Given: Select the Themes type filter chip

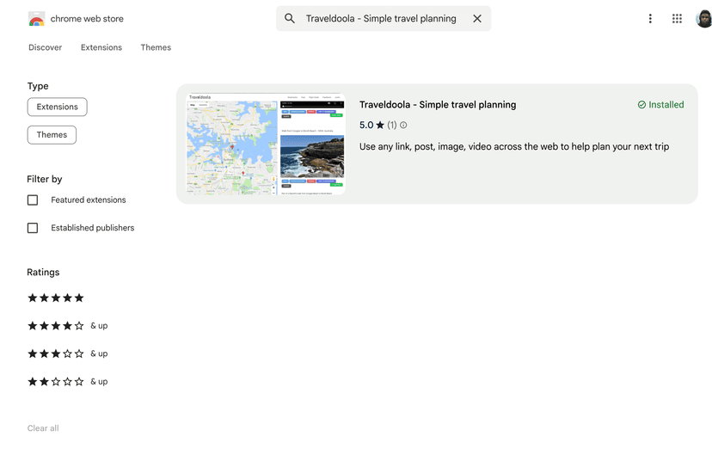Looking at the screenshot, I should [x=52, y=135].
